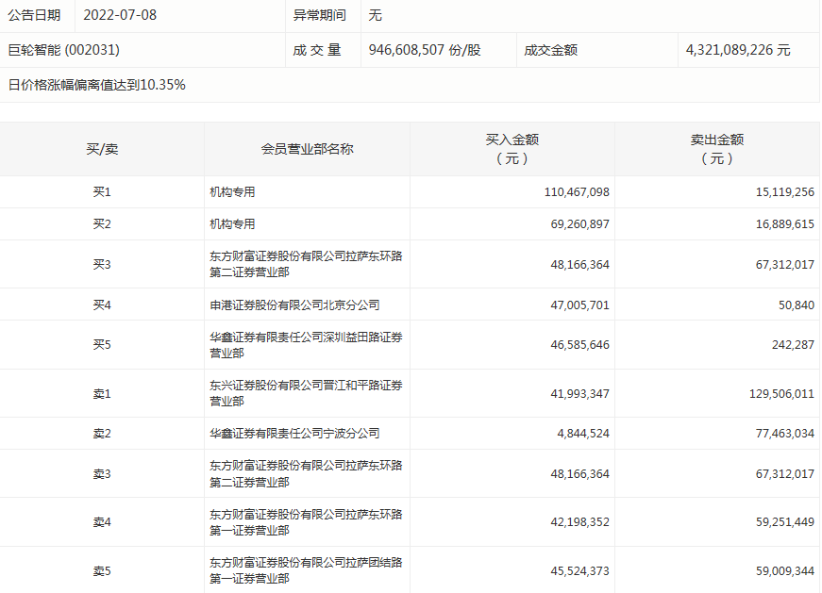Image resolution: width=822 pixels, height=593 pixels.
Task: Select 机构专用 in the 买1 row
Action: [x=232, y=192]
